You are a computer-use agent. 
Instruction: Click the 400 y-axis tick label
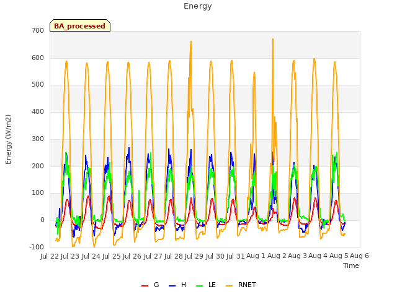[38, 111]
